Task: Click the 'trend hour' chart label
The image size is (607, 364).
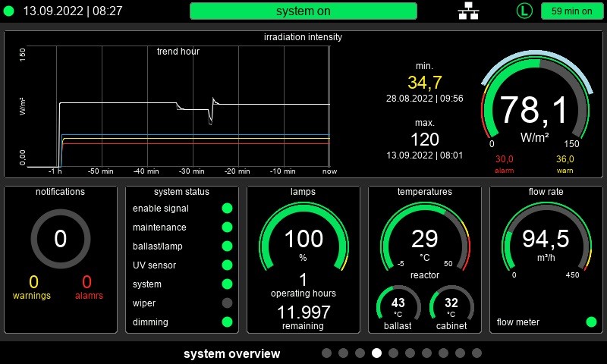Action: point(178,51)
